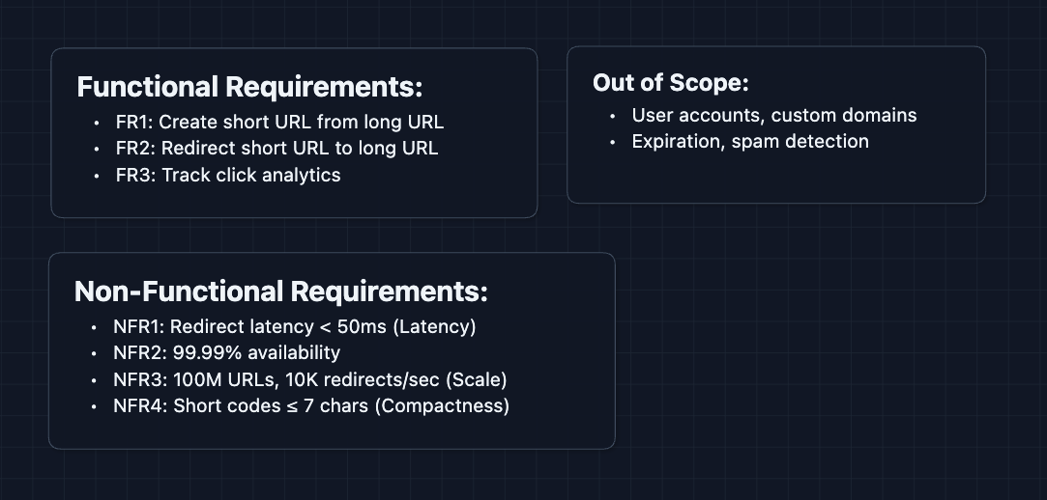This screenshot has width=1047, height=500.
Task: Select the NFR3 100M URLs scale line
Action: click(x=309, y=379)
